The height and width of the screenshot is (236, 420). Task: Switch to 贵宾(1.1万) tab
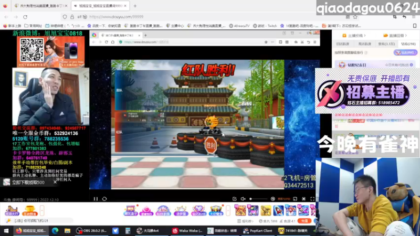pyautogui.click(x=386, y=44)
